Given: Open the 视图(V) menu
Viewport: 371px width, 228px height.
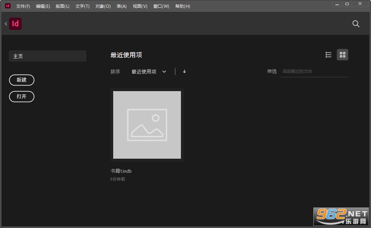Looking at the screenshot, I should tap(140, 6).
